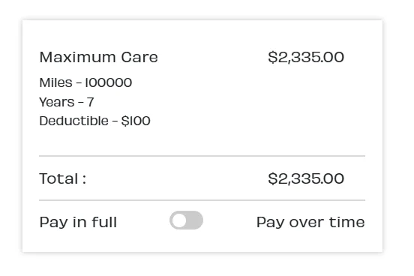The height and width of the screenshot is (276, 414).
Task: Click the Maximum Care price $2,335.00
Action: pos(306,57)
